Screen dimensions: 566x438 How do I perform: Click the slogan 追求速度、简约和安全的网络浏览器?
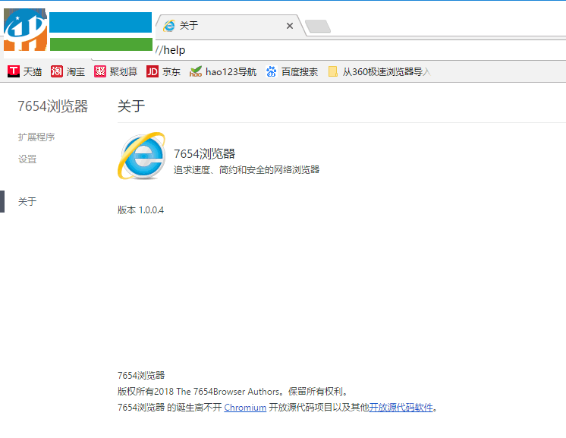[x=247, y=170]
